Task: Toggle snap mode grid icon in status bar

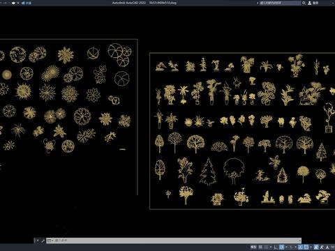Action: pos(266,247)
